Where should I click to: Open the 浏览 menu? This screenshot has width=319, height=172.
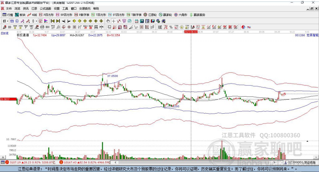pos(17,8)
